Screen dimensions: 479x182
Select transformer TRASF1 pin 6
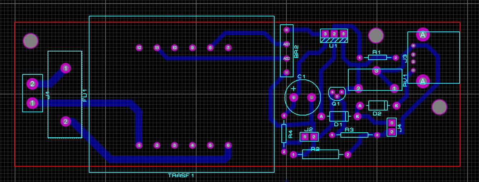click(228, 145)
